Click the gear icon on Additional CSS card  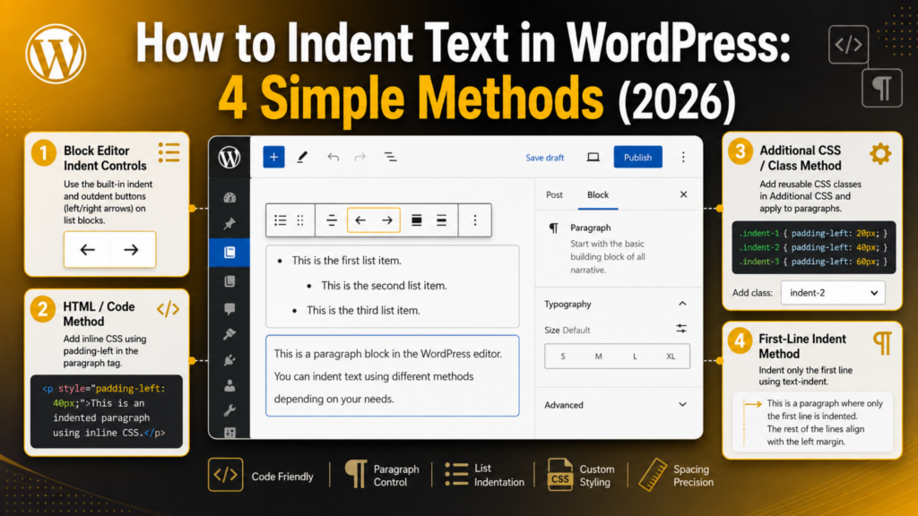(880, 154)
